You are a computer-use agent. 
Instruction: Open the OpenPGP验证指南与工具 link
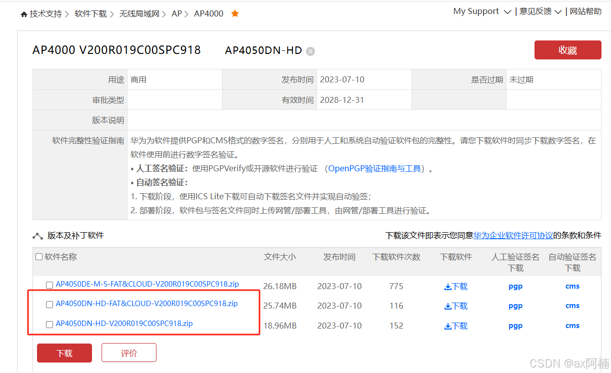374,169
